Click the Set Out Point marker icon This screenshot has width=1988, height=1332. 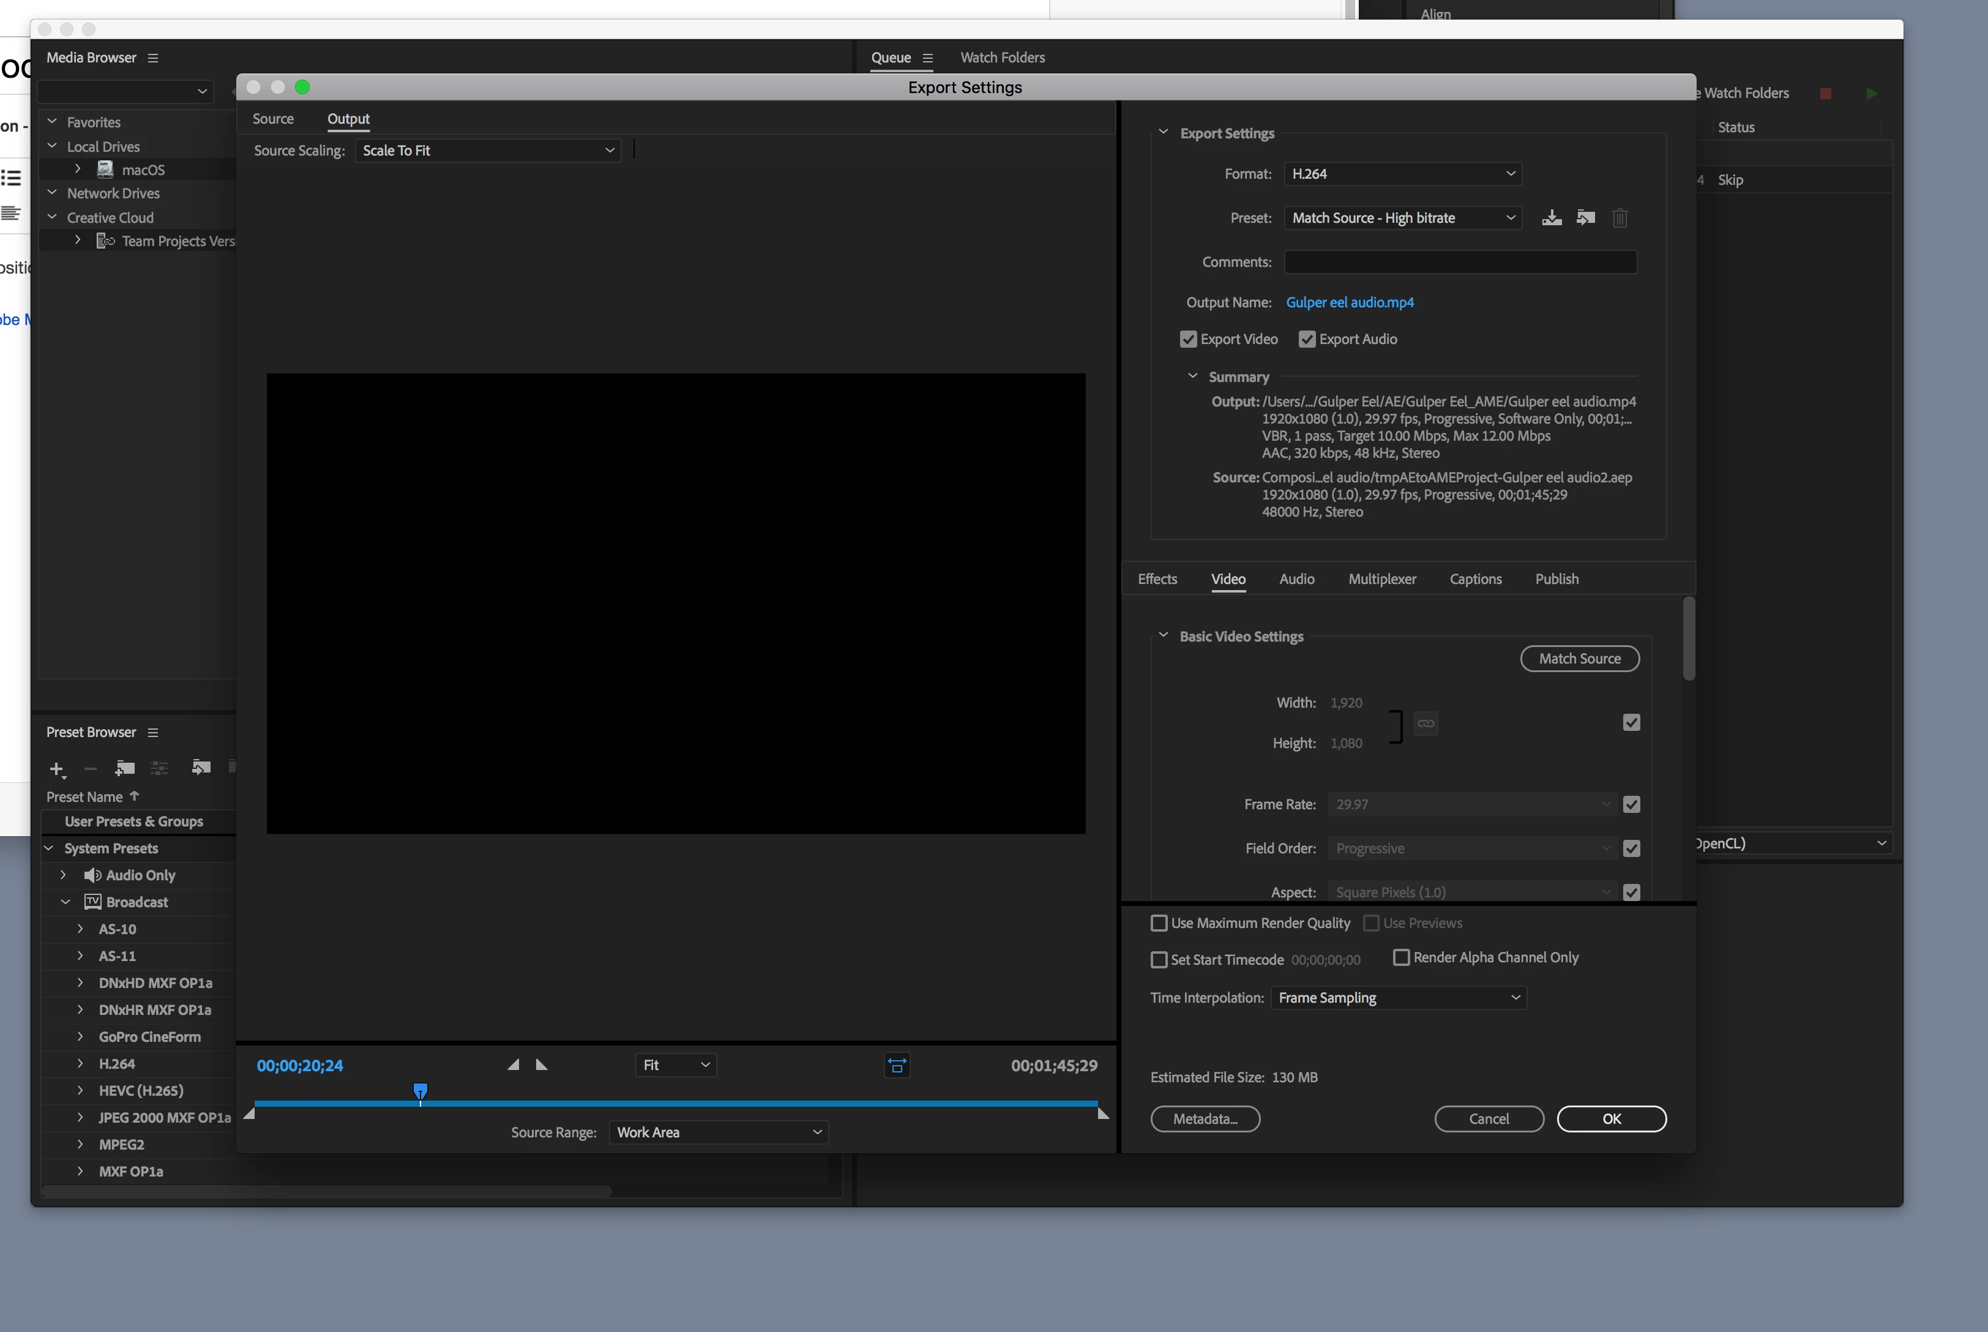click(x=542, y=1064)
